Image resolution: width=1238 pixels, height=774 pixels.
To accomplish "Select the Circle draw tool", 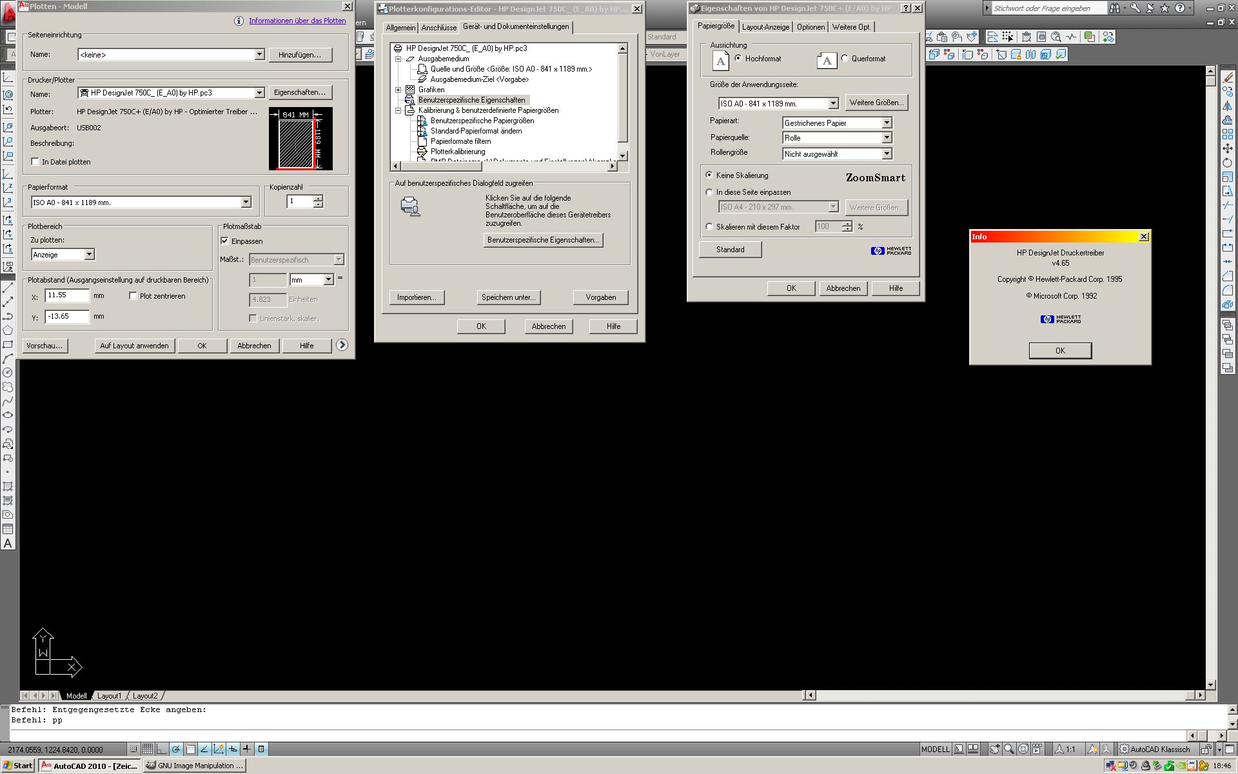I will pyautogui.click(x=8, y=373).
